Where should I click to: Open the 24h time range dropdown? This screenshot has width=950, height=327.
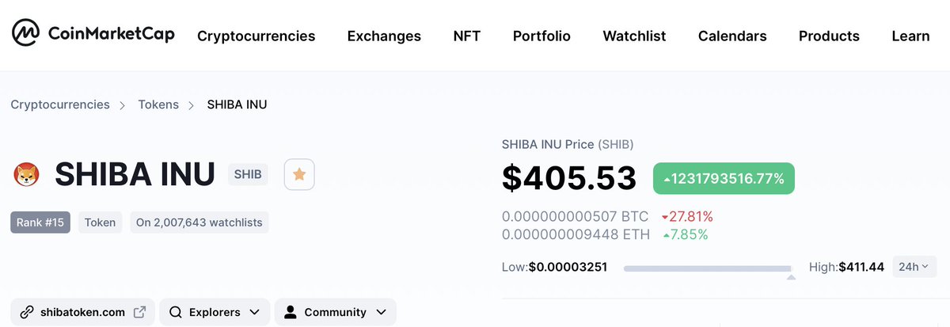[x=914, y=267]
